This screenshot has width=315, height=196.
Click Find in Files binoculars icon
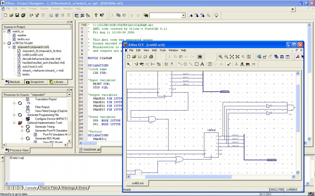click(x=146, y=15)
